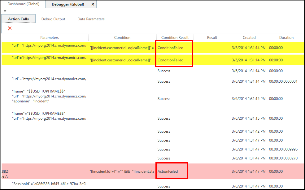Sort by Duration column header
Viewport: 305px width, 190px height.
click(286, 38)
